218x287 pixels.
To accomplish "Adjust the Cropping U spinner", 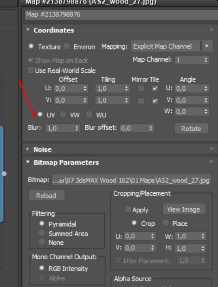I will click(153, 236).
